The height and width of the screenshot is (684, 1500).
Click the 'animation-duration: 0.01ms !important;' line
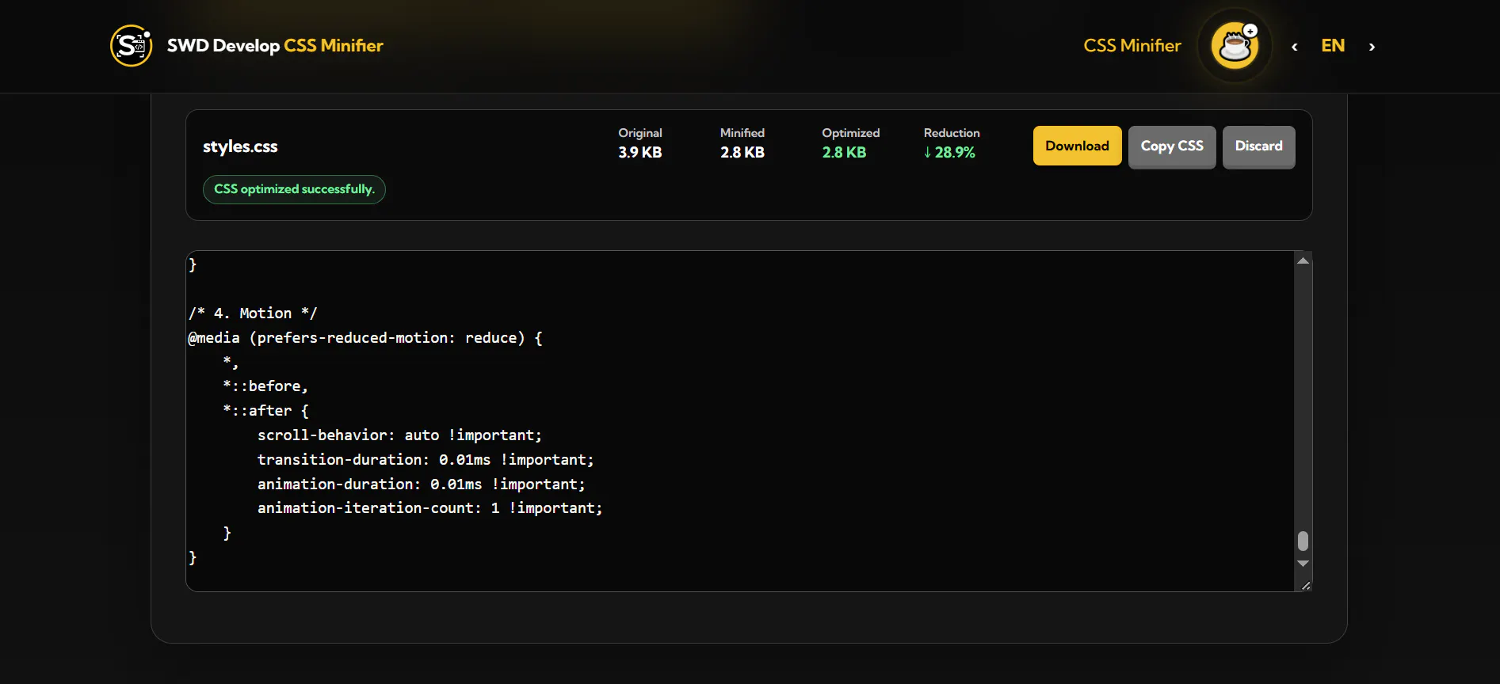pos(421,484)
